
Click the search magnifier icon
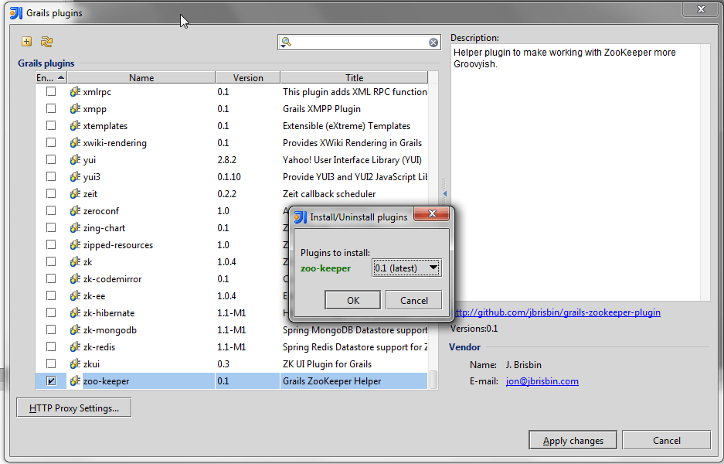pos(286,43)
